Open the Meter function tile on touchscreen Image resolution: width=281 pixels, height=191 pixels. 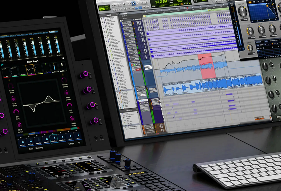(55, 67)
